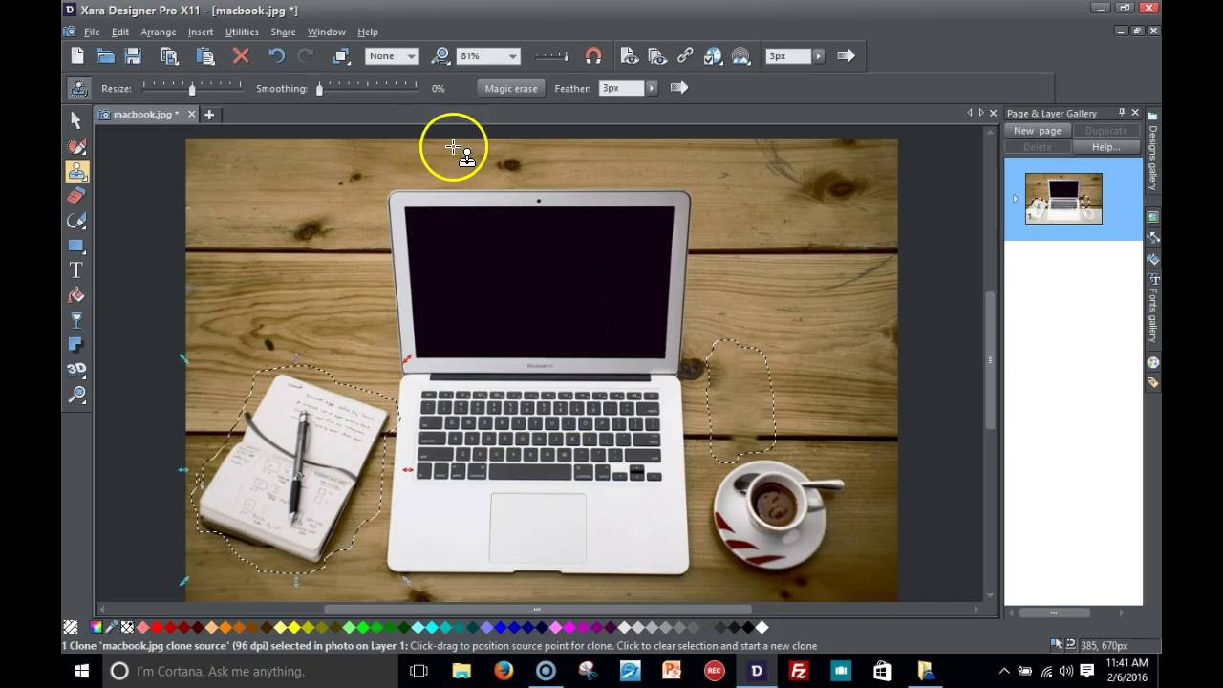Screen dimensions: 1223x688
Task: Close the macbook.jpg tab
Action: click(191, 115)
